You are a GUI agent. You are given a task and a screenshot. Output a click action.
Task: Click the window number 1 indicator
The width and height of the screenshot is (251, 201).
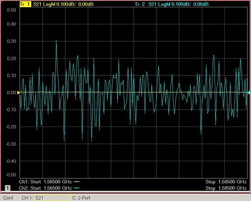click(x=8, y=188)
